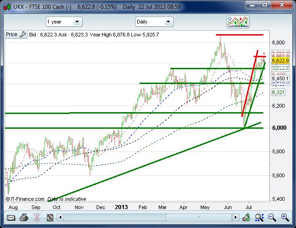Click the zoom in magnifier icon

pos(284,217)
